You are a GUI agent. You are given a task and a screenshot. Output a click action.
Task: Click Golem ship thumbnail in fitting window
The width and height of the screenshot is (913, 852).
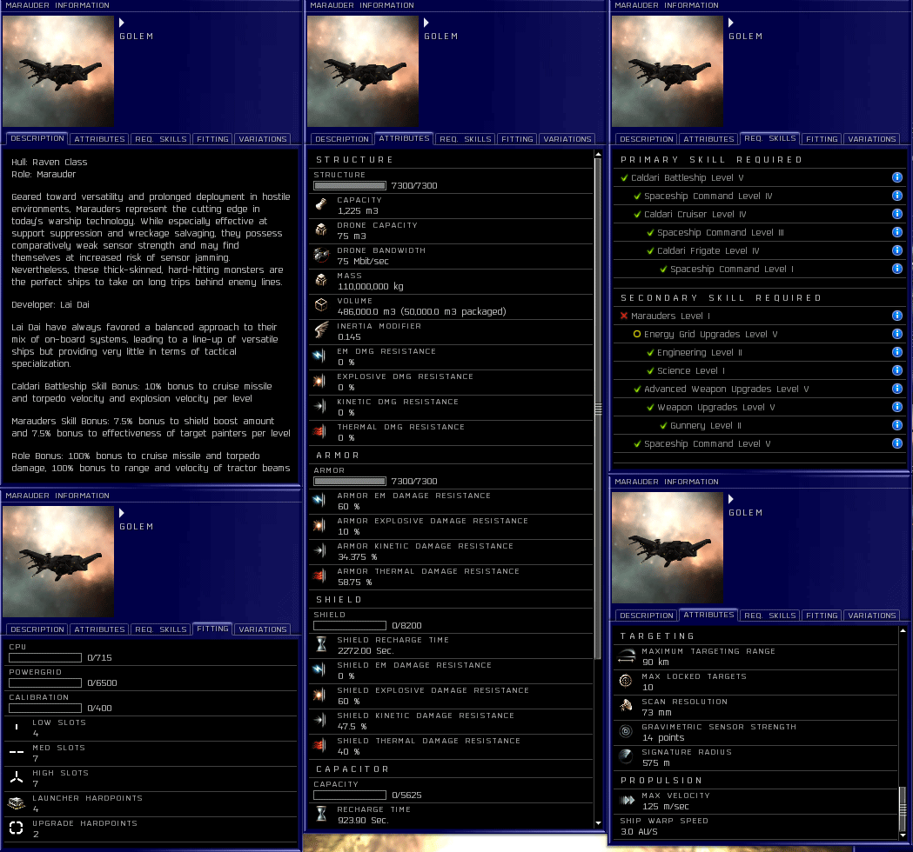58,562
